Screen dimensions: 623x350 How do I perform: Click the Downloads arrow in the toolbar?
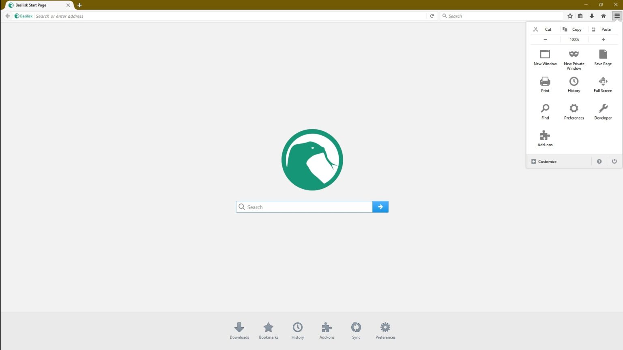pyautogui.click(x=592, y=16)
